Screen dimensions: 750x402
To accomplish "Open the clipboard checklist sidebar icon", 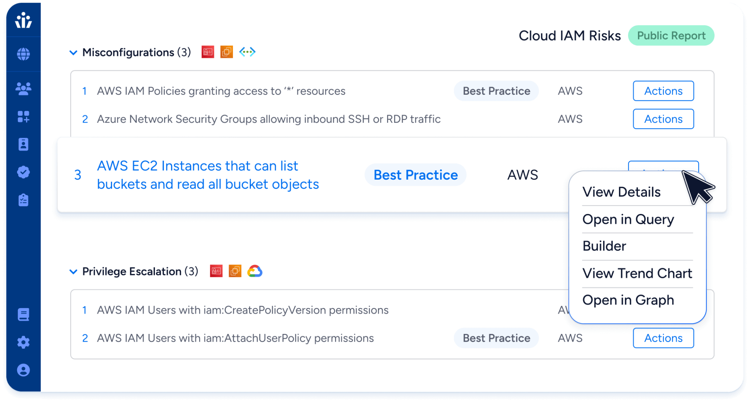I will coord(23,200).
